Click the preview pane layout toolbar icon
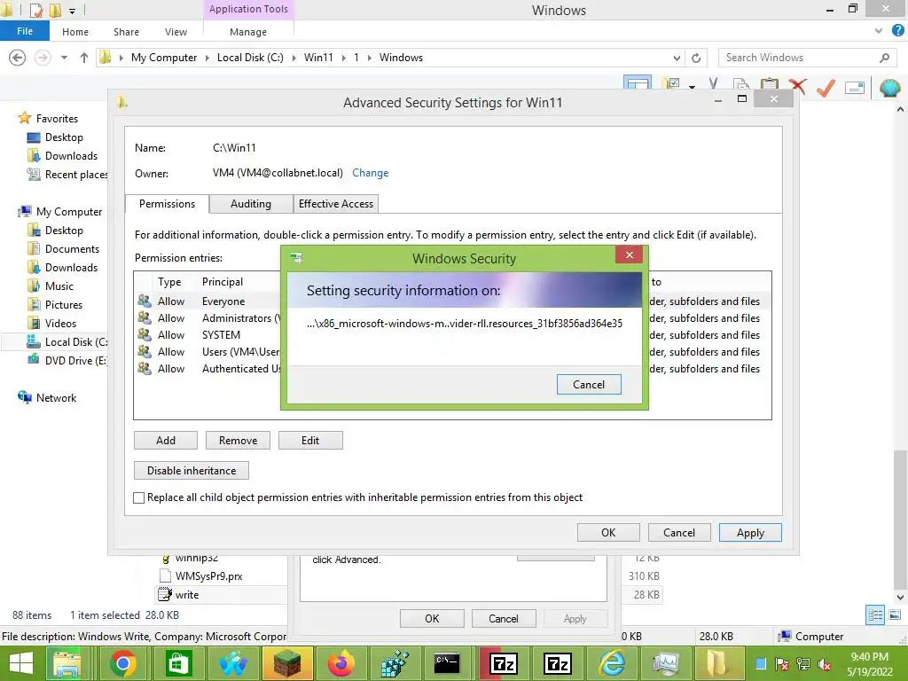This screenshot has height=681, width=908. (x=638, y=82)
